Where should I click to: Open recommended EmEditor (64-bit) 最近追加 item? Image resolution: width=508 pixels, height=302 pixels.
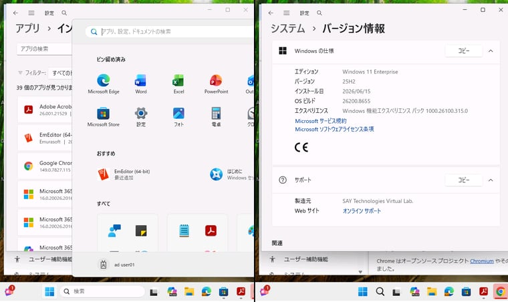click(x=124, y=174)
